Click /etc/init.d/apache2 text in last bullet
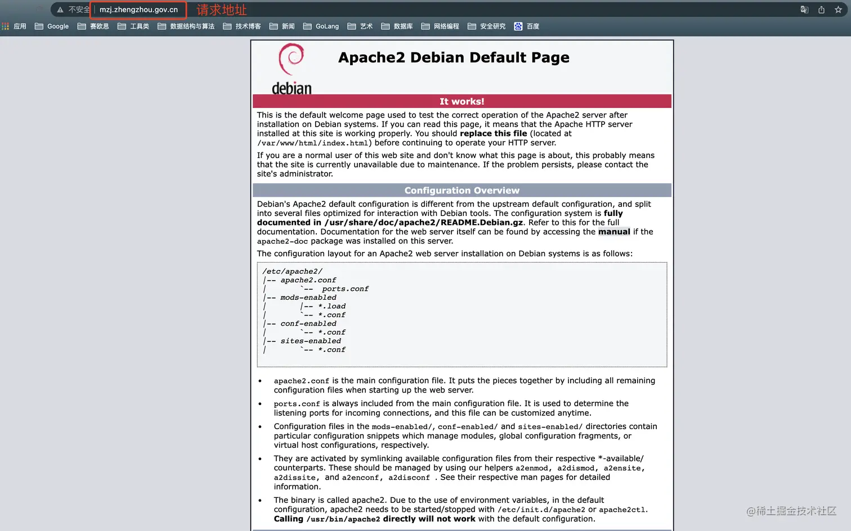 541,510
